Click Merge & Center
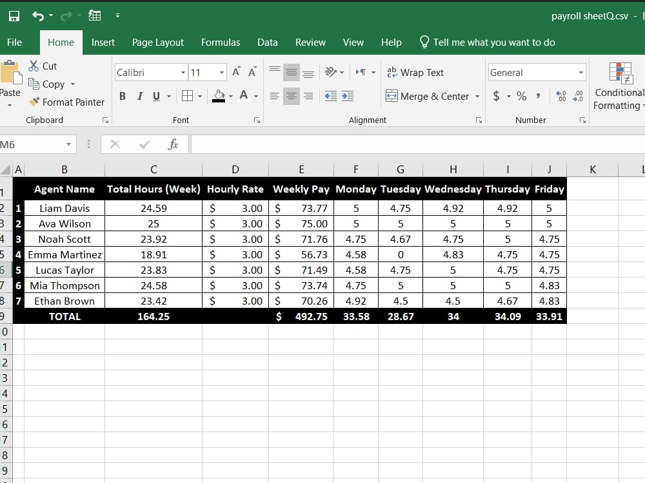Screen dimensions: 645x483 428,97
